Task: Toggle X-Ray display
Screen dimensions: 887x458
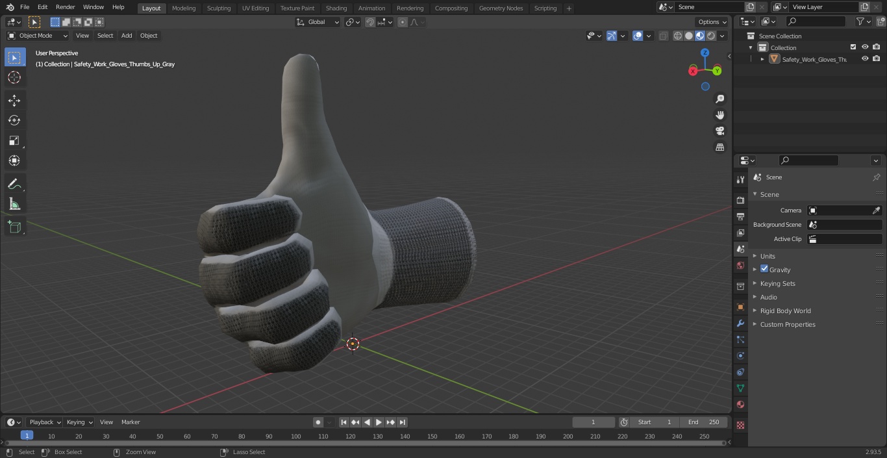Action: coord(663,36)
